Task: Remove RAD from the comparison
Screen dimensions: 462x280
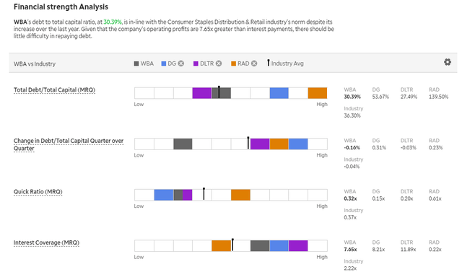Action: [x=254, y=64]
